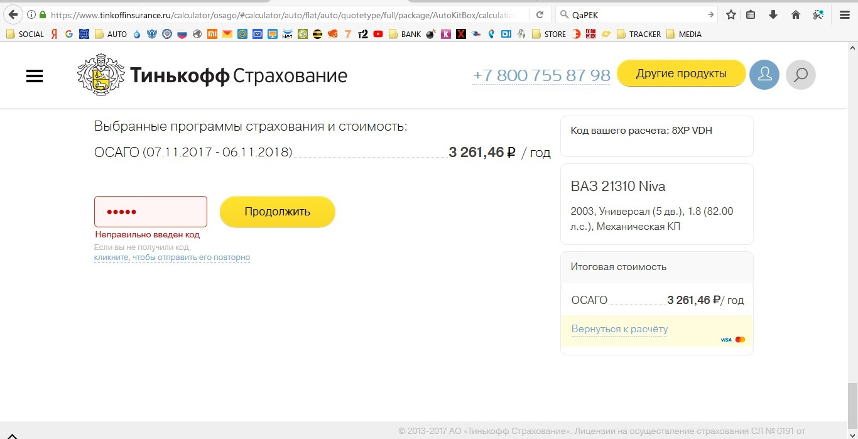Open the red QR-like bookmark icon

(590, 35)
